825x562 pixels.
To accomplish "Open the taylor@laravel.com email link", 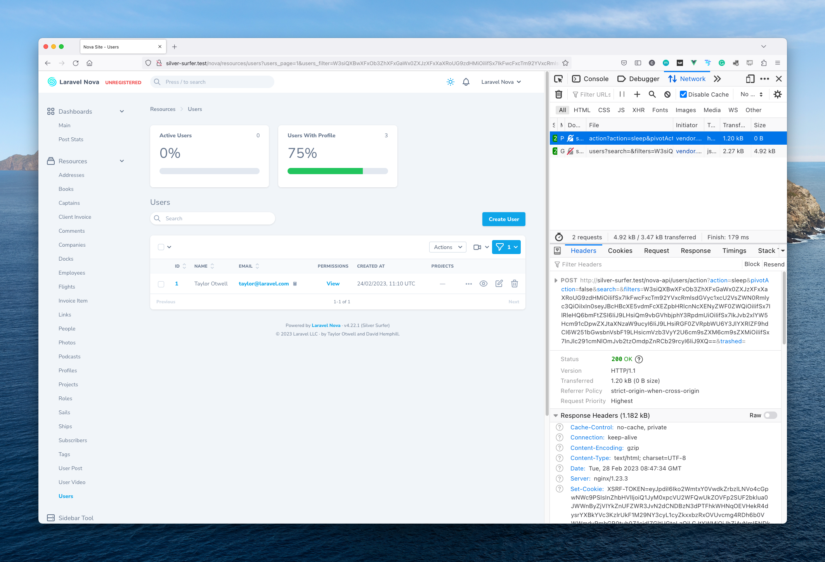I will [263, 284].
